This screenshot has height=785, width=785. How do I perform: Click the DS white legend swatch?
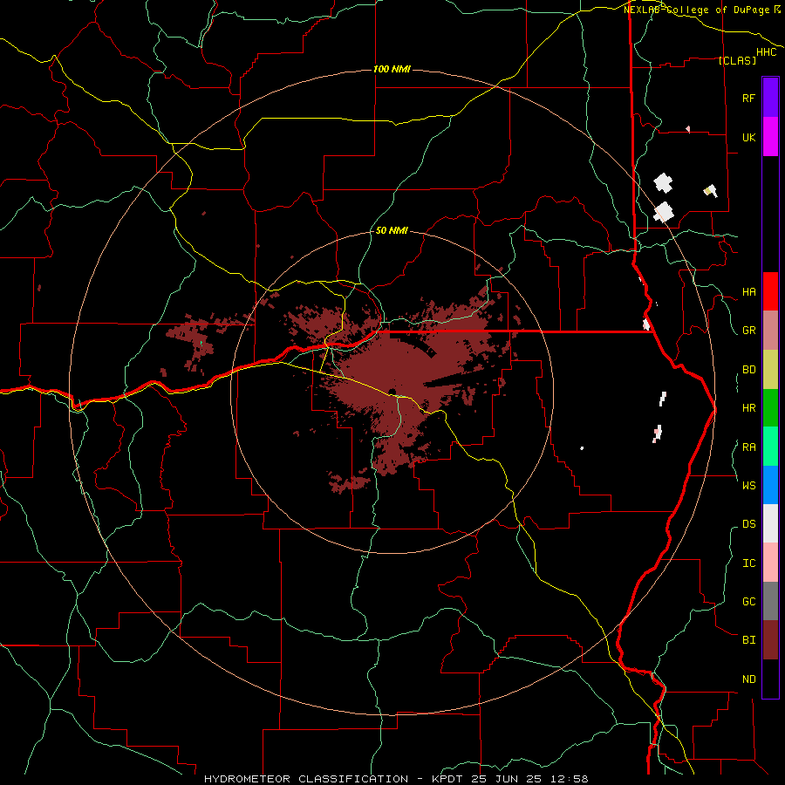pos(770,523)
